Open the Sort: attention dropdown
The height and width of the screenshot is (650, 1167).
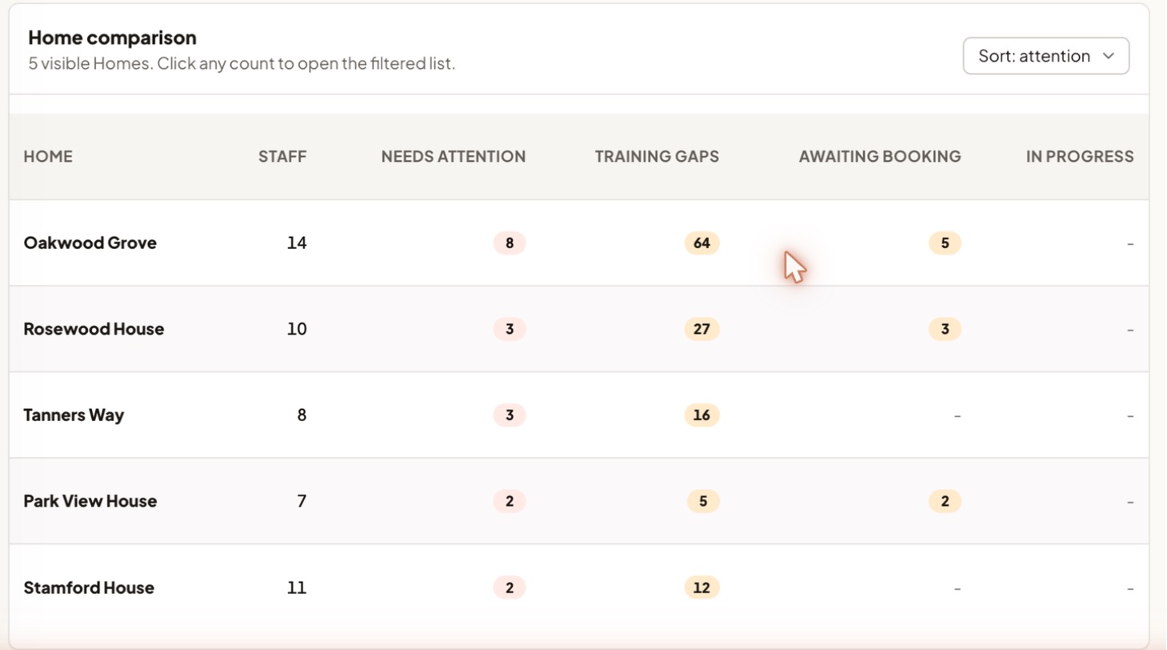point(1045,56)
